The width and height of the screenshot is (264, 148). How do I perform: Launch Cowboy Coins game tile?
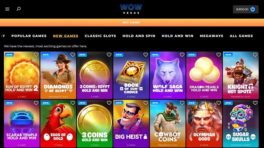(168, 124)
